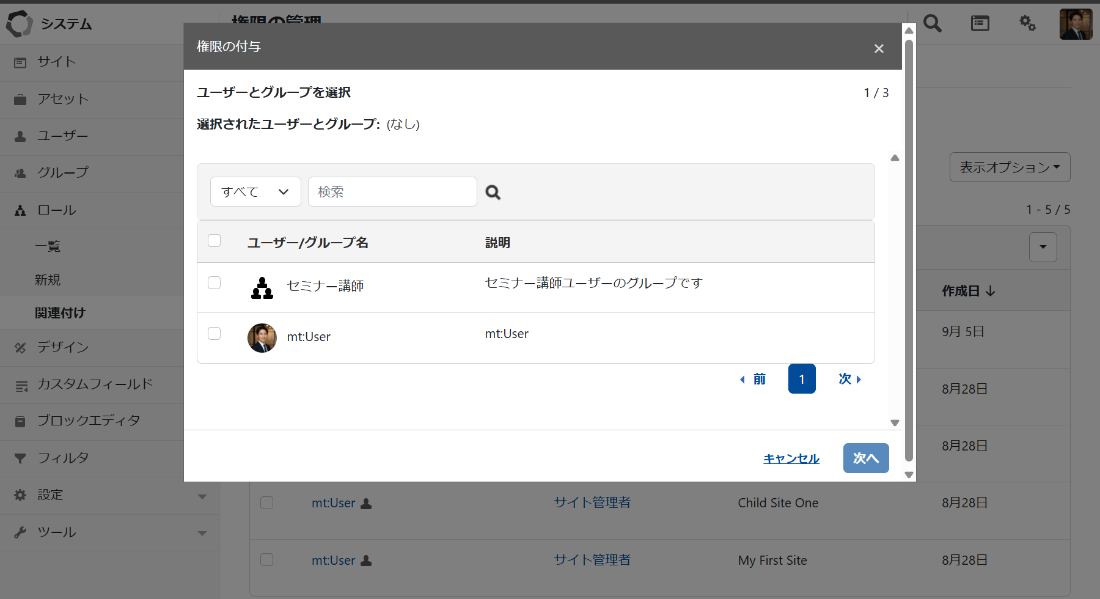Viewport: 1100px width, 599px height.
Task: Expand the 表示オプション dropdown
Action: [x=1010, y=167]
